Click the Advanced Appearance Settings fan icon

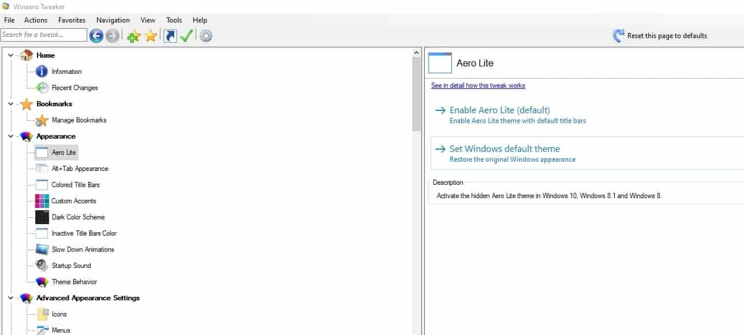tap(27, 298)
